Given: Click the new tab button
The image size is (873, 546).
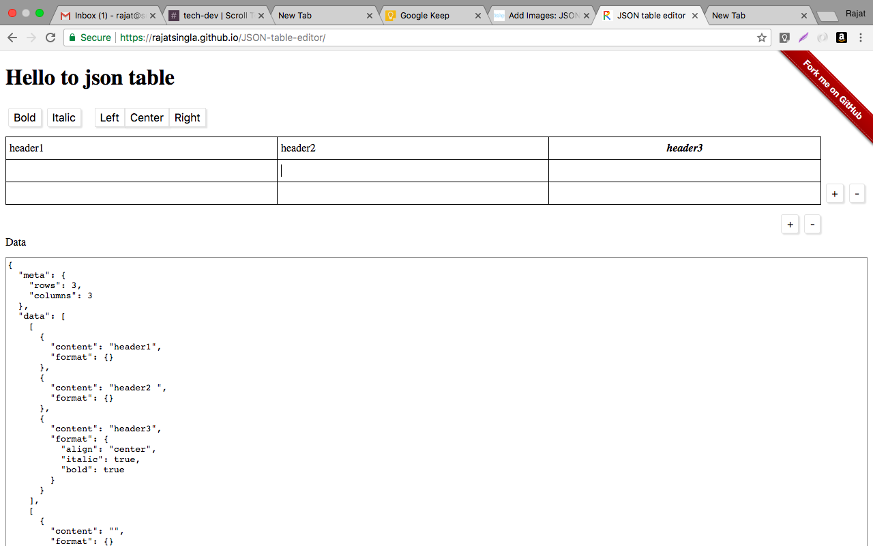Looking at the screenshot, I should (x=827, y=16).
